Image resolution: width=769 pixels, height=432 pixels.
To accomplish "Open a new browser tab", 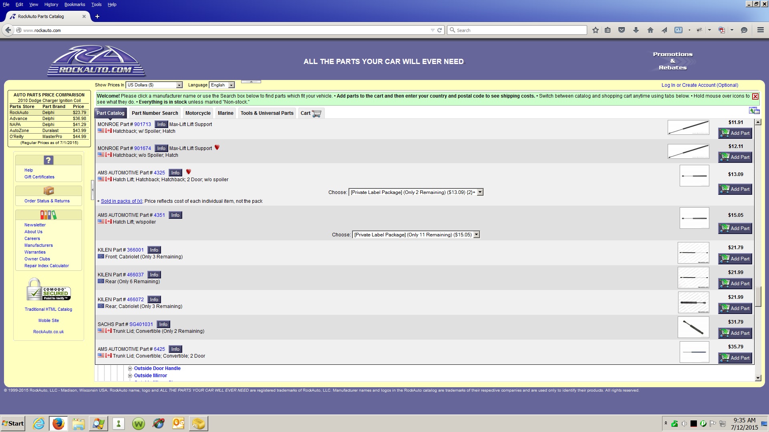I will point(97,16).
